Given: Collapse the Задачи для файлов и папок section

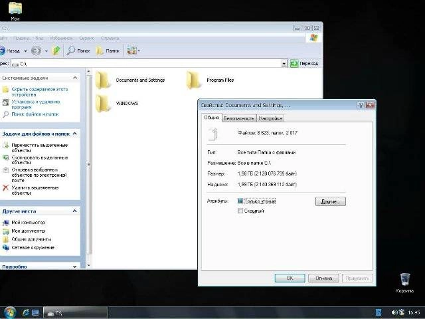Looking at the screenshot, I should [x=75, y=134].
